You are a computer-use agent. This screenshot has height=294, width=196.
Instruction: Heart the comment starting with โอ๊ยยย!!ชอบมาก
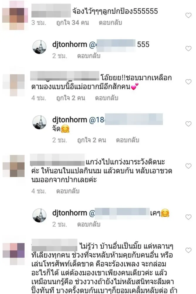[188, 82]
